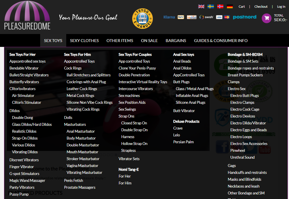Select Persian Palm brand
Viewport: 289px width, 199px height.
pyautogui.click(x=183, y=142)
